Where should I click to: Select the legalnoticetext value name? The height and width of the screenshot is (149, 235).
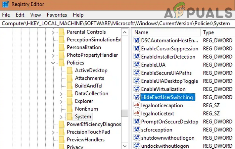[158, 114]
